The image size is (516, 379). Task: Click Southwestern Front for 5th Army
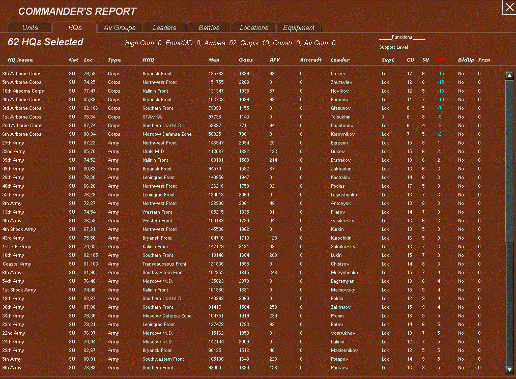(163, 359)
